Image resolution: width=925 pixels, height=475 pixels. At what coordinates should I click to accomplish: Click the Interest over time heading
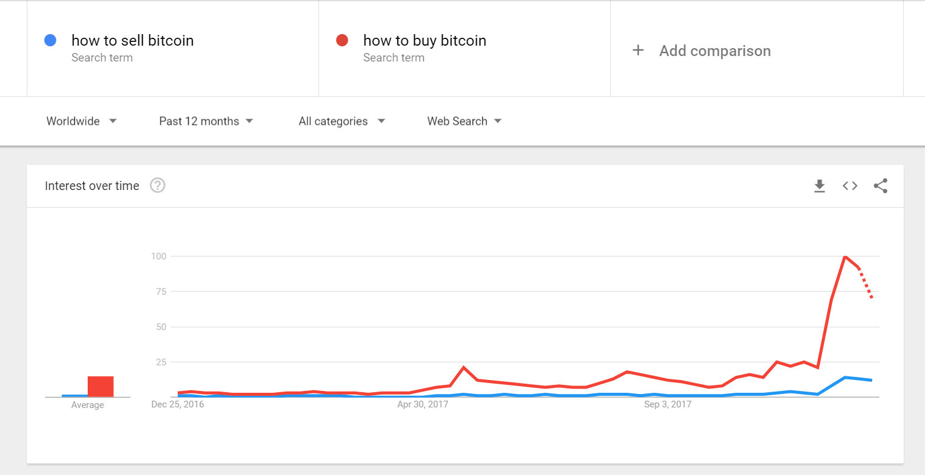pyautogui.click(x=92, y=186)
